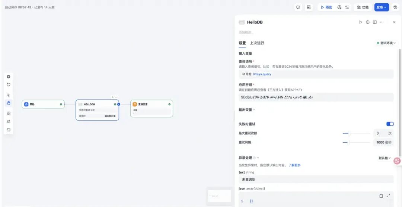Click the blue home icon of 开始 node
Viewport: 402px width, 207px height.
[26, 104]
